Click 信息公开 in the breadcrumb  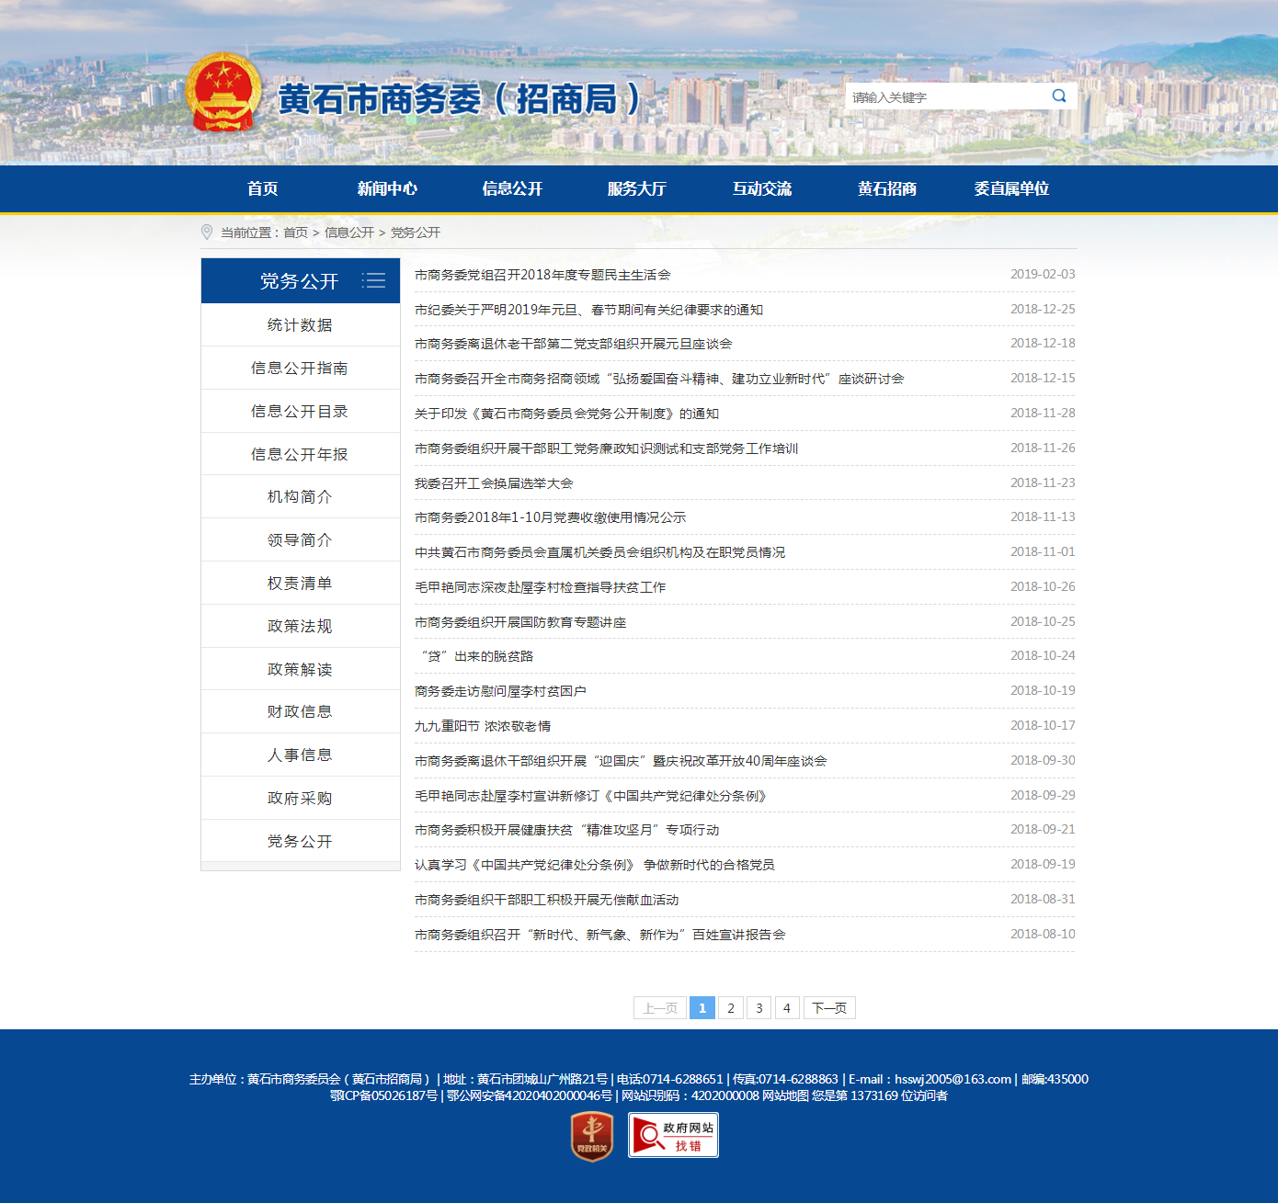pos(349,233)
